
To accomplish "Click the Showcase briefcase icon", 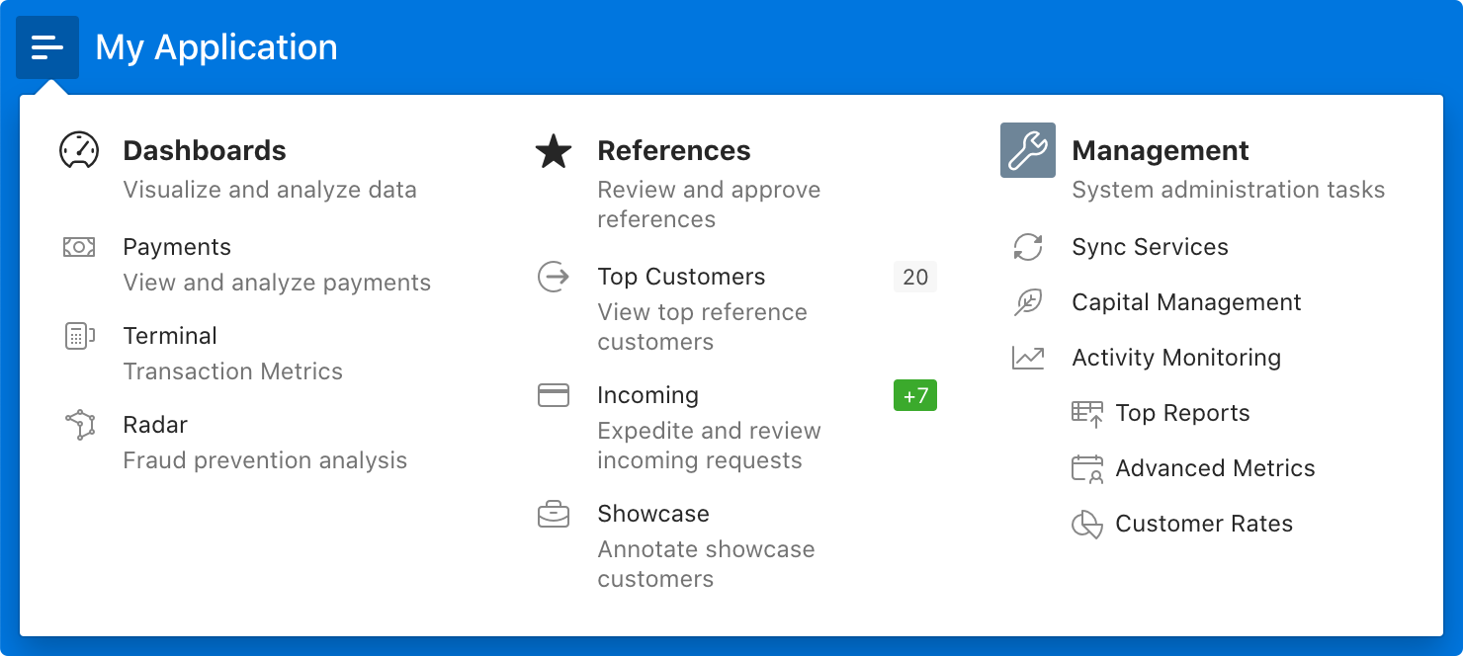I will [x=553, y=514].
